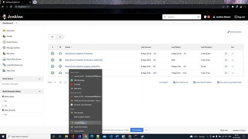Favorite Build_Branch_Pipeline_Production with star
The height and width of the screenshot is (139, 248).
(232, 53)
